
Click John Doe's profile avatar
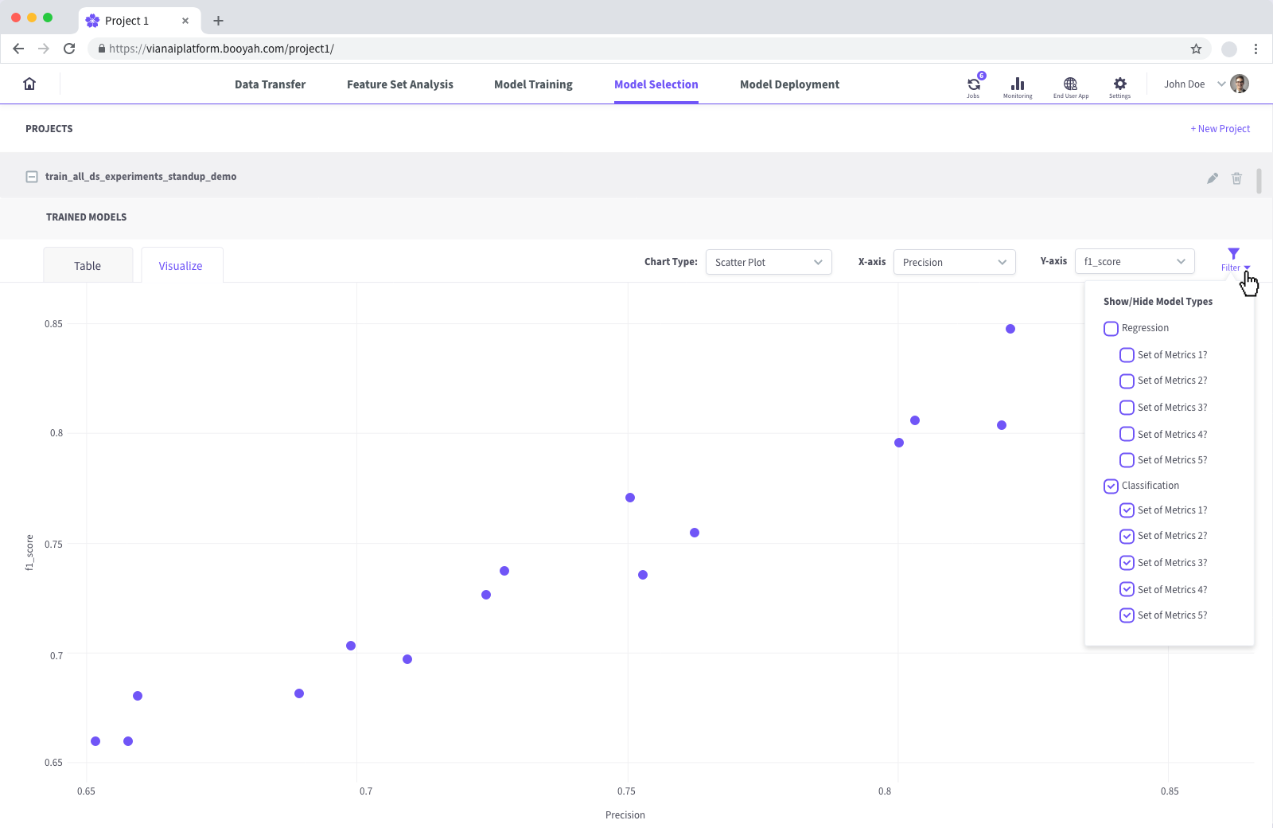pyautogui.click(x=1238, y=83)
